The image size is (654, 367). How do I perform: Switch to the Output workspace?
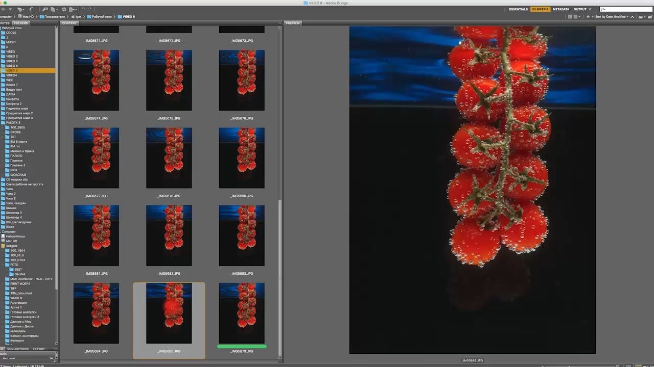pos(580,9)
